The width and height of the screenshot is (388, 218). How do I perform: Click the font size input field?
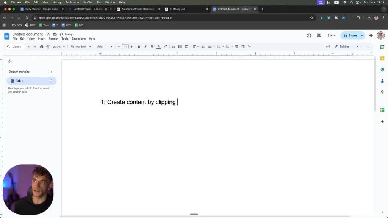click(x=125, y=47)
